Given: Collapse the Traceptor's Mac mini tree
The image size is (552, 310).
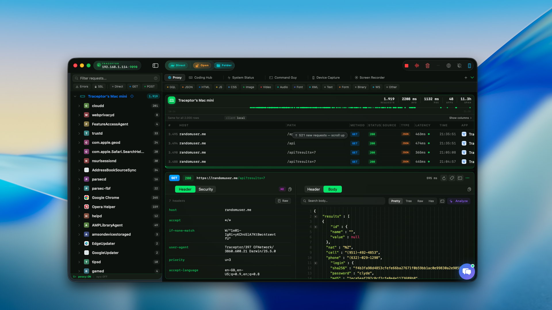Looking at the screenshot, I should click(75, 96).
